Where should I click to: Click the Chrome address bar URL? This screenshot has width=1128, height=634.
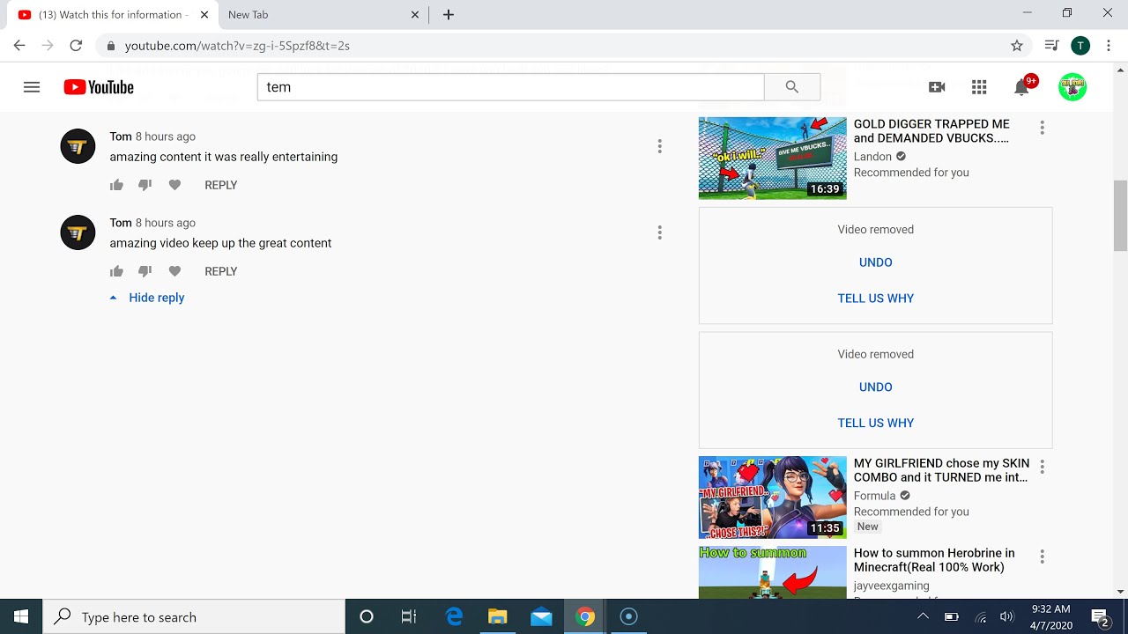tap(237, 46)
